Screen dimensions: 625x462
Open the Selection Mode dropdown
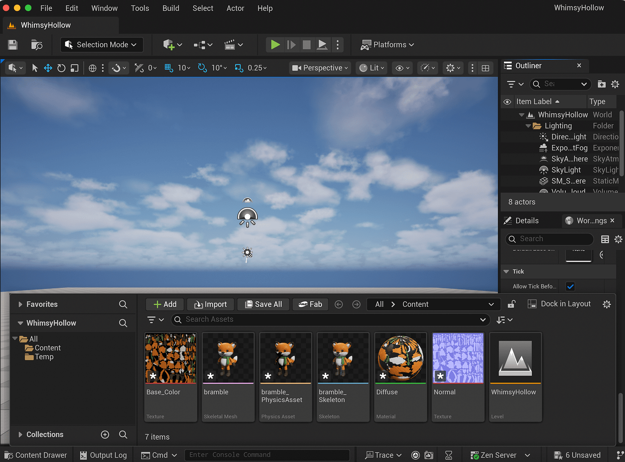(x=102, y=45)
